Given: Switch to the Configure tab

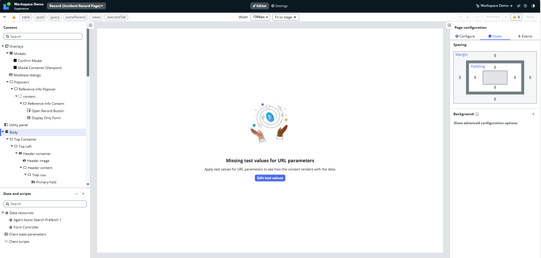Looking at the screenshot, I should (465, 36).
